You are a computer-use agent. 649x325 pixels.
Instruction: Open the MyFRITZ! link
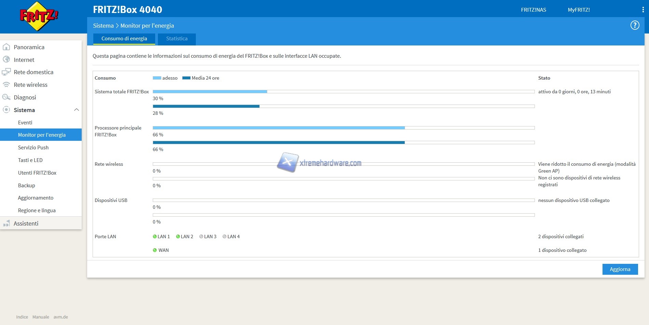click(x=579, y=10)
